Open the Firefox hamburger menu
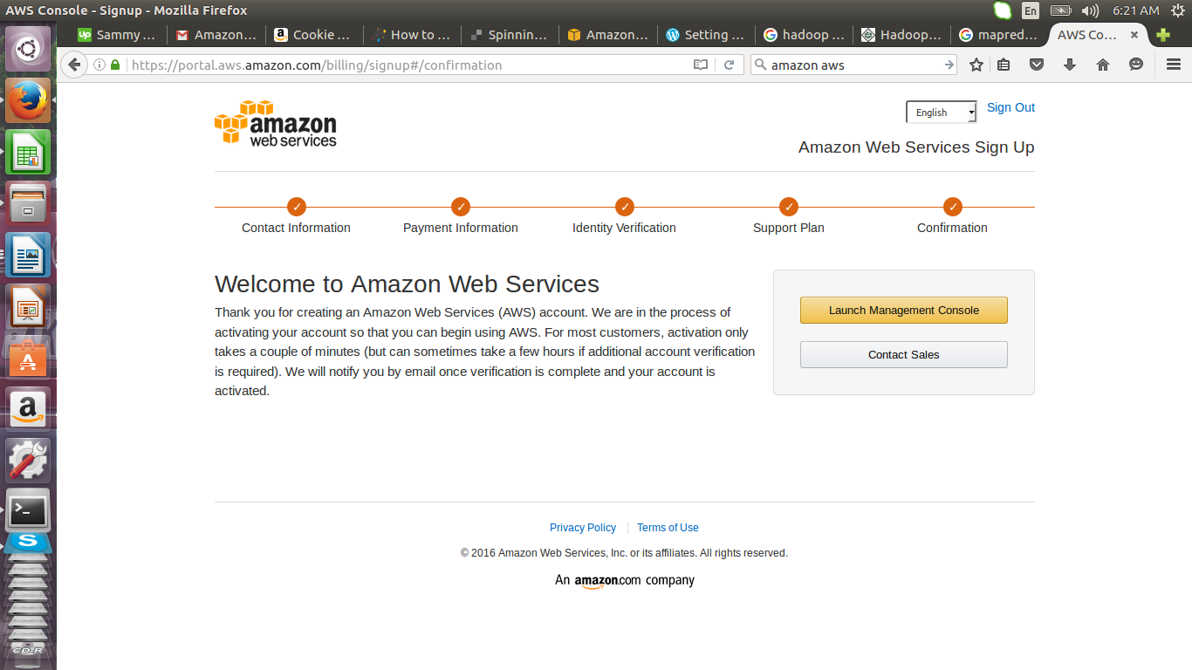This screenshot has height=670, width=1192. (x=1174, y=65)
